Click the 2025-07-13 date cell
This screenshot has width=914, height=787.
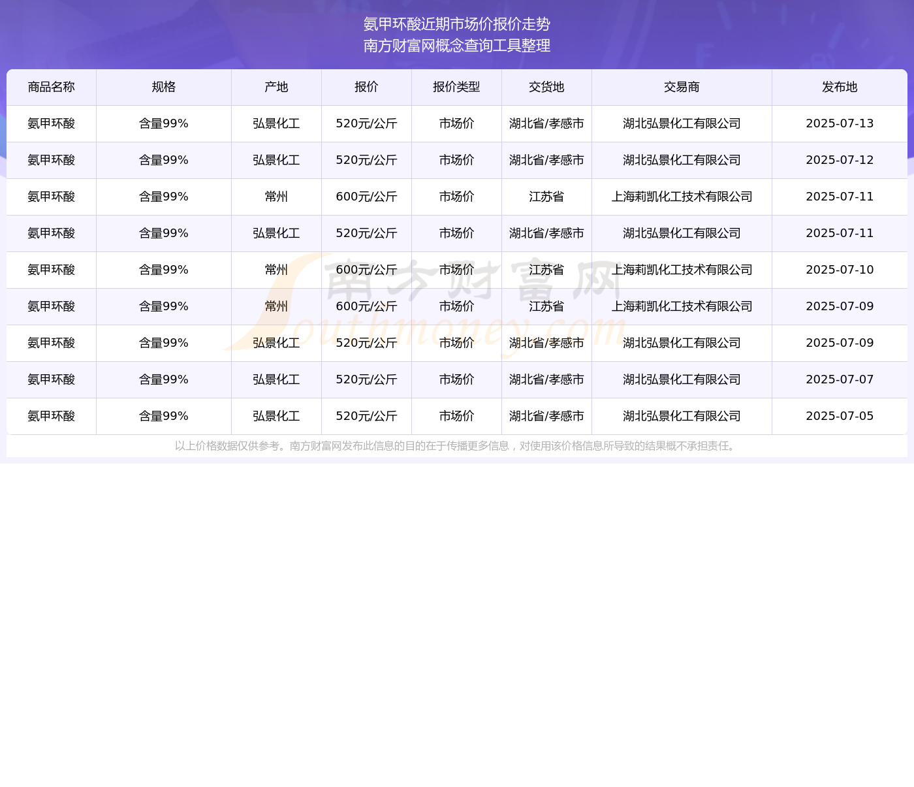click(840, 124)
